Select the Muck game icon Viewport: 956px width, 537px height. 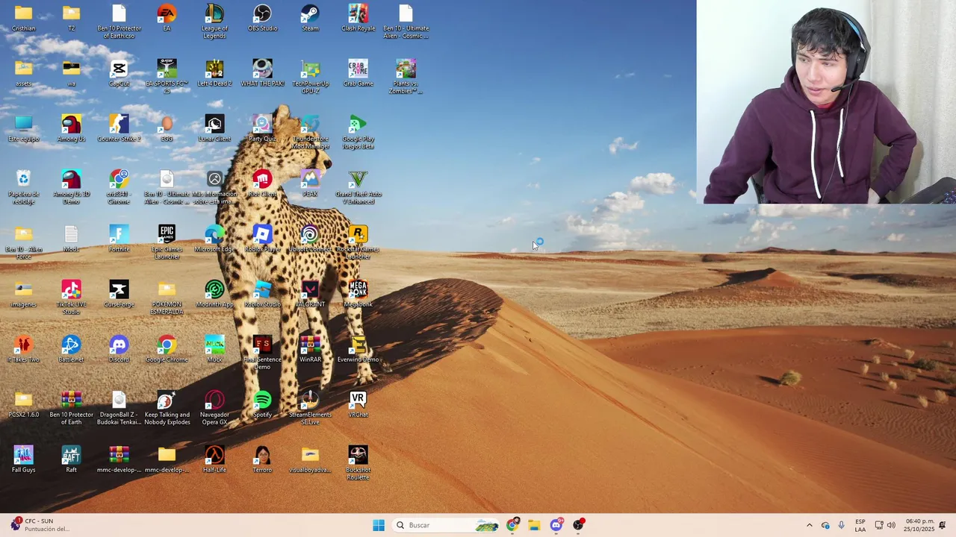214,349
